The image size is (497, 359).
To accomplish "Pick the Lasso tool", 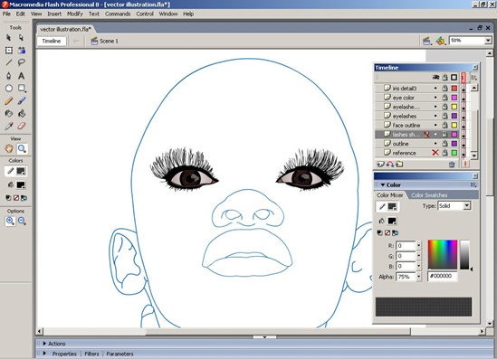I will pyautogui.click(x=21, y=62).
